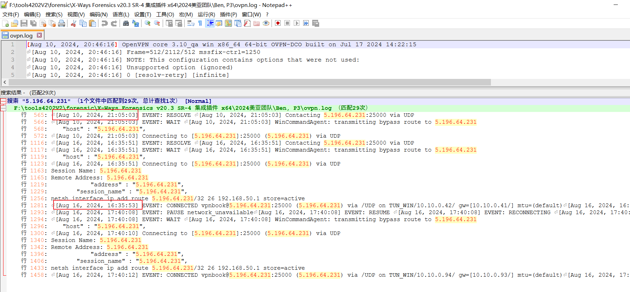
Task: Start macro recording with the red record icon
Action: pyautogui.click(x=278, y=23)
